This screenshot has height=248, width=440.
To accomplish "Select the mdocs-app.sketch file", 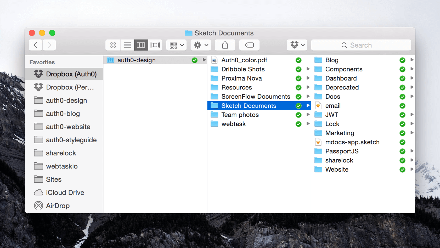I will point(352,142).
